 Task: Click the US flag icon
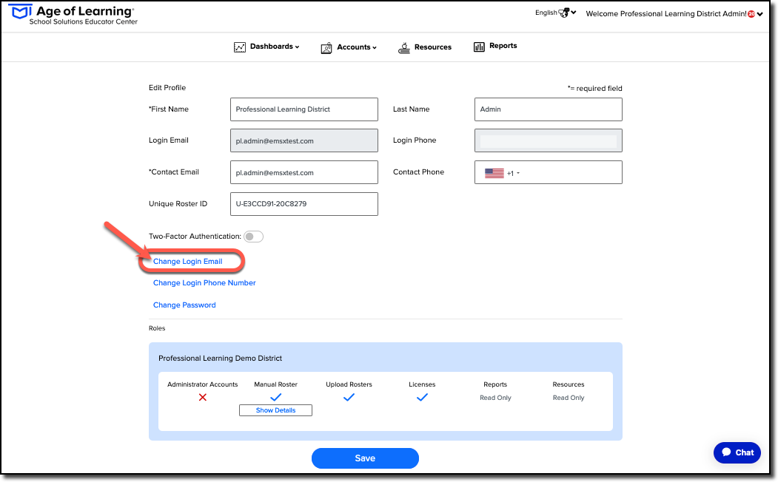[494, 173]
